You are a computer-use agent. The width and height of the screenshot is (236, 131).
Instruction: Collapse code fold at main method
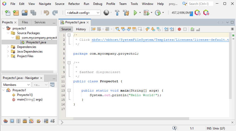click(x=69, y=90)
